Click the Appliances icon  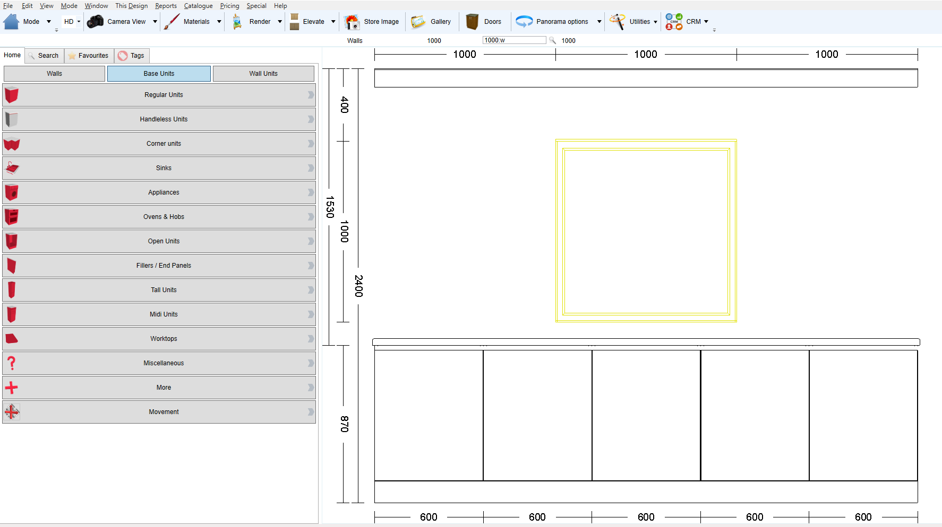pyautogui.click(x=12, y=192)
